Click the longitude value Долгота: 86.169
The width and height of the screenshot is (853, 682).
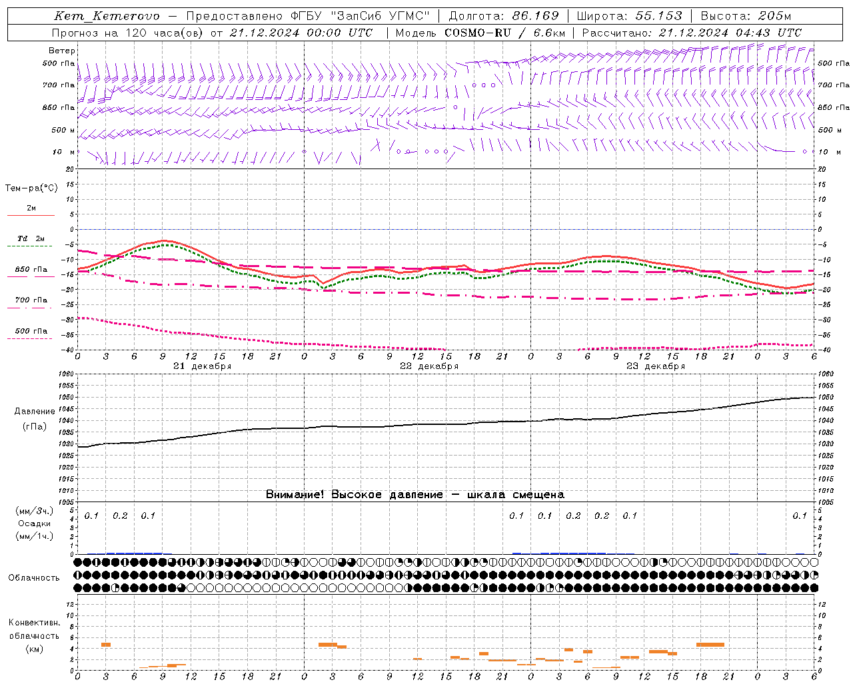(x=504, y=16)
